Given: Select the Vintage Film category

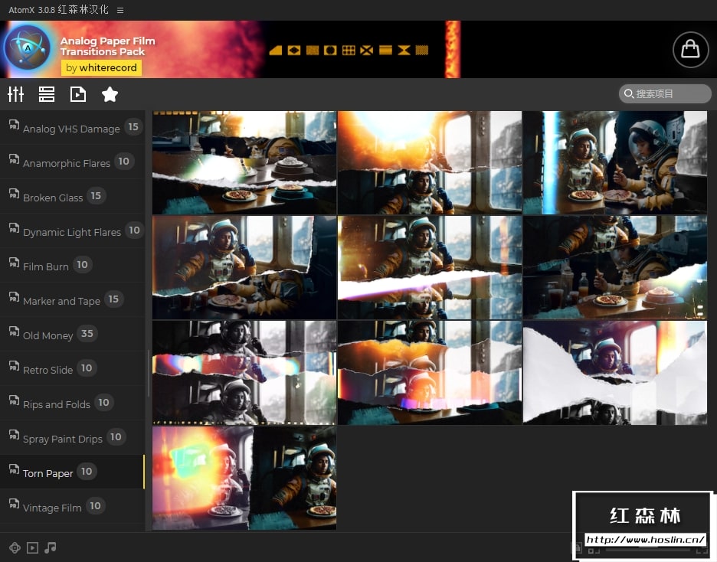Looking at the screenshot, I should tap(72, 507).
